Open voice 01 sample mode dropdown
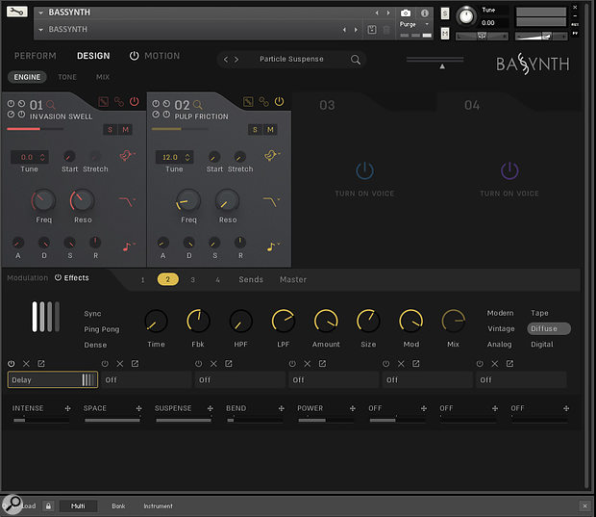The height and width of the screenshot is (517, 596). pos(128,155)
